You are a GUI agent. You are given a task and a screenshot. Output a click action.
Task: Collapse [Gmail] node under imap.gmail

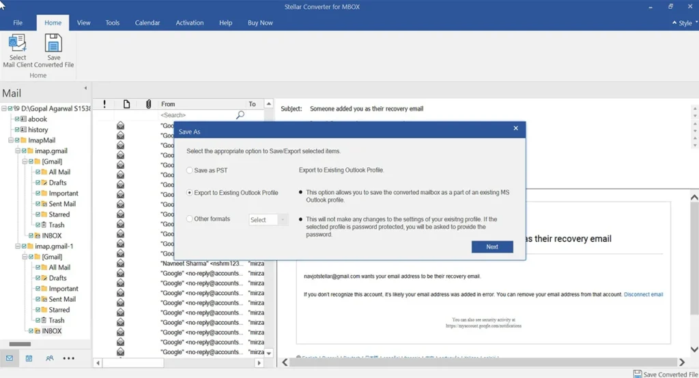coord(25,161)
